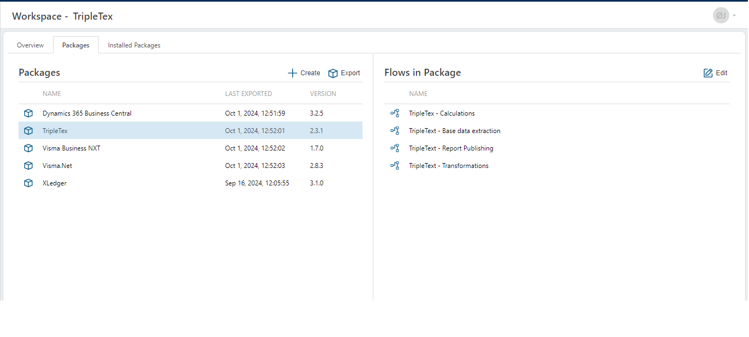Open TripleText - Transformations flow
Viewport: 749px width, 337px height.
click(449, 166)
